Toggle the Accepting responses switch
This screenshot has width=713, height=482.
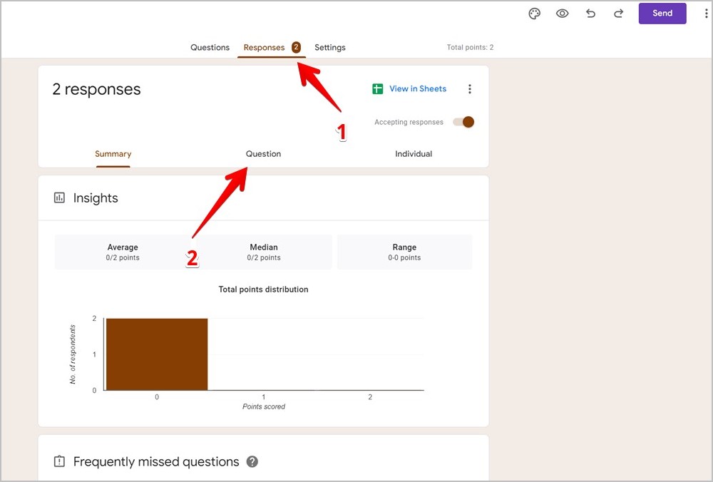(x=463, y=122)
